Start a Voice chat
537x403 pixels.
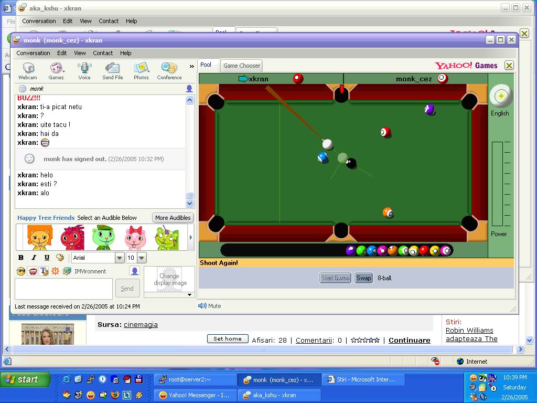[x=84, y=71]
